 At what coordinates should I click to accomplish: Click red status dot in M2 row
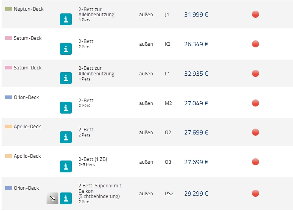coord(256,103)
